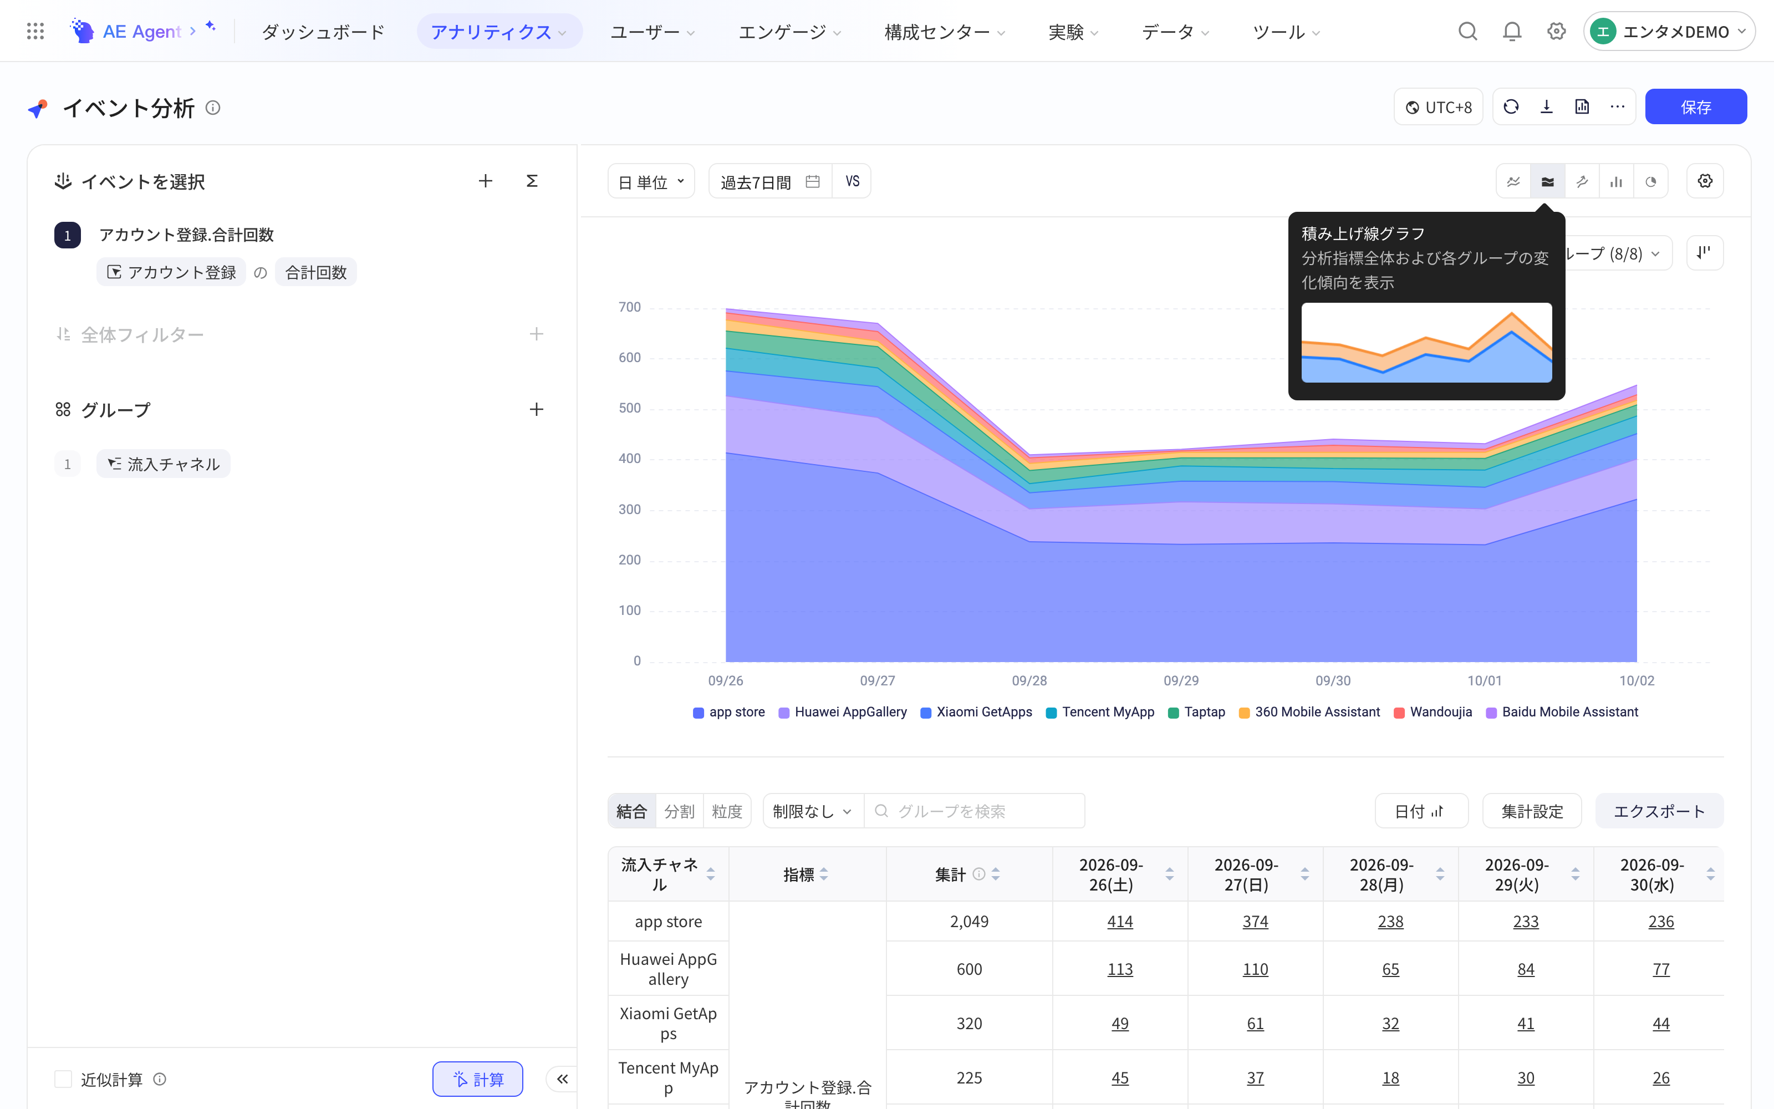Click the blue 保存 button

(x=1696, y=106)
